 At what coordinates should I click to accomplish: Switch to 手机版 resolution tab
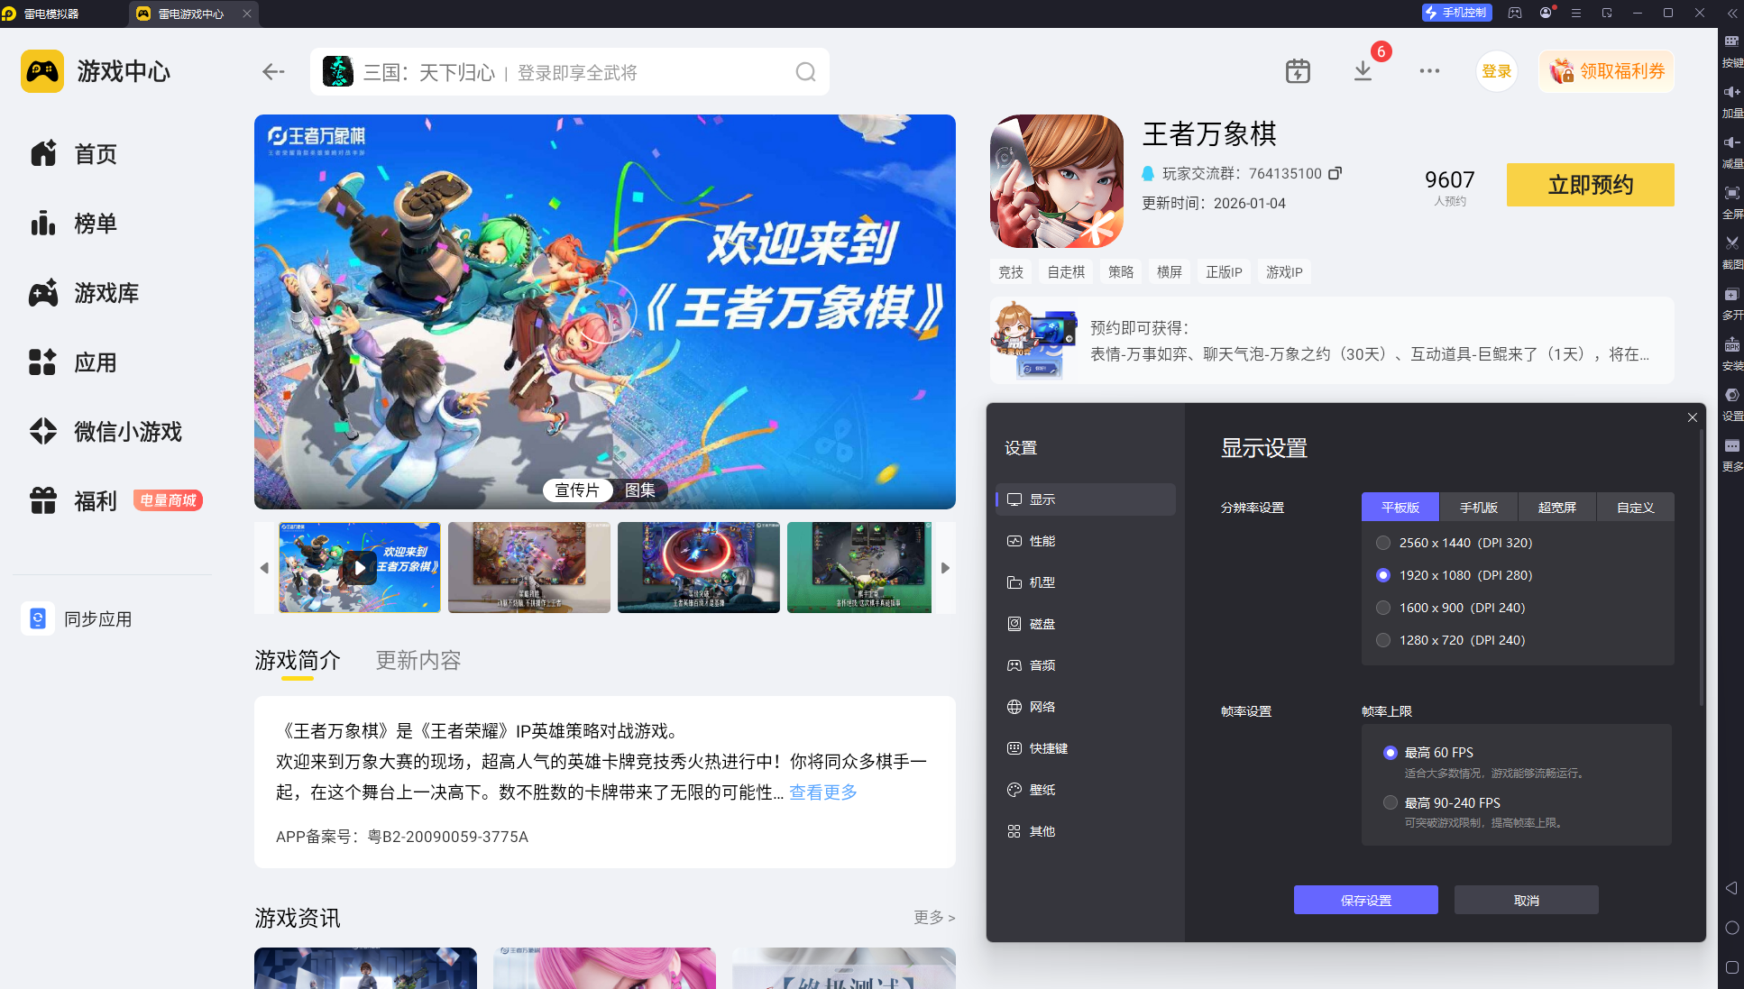tap(1479, 508)
